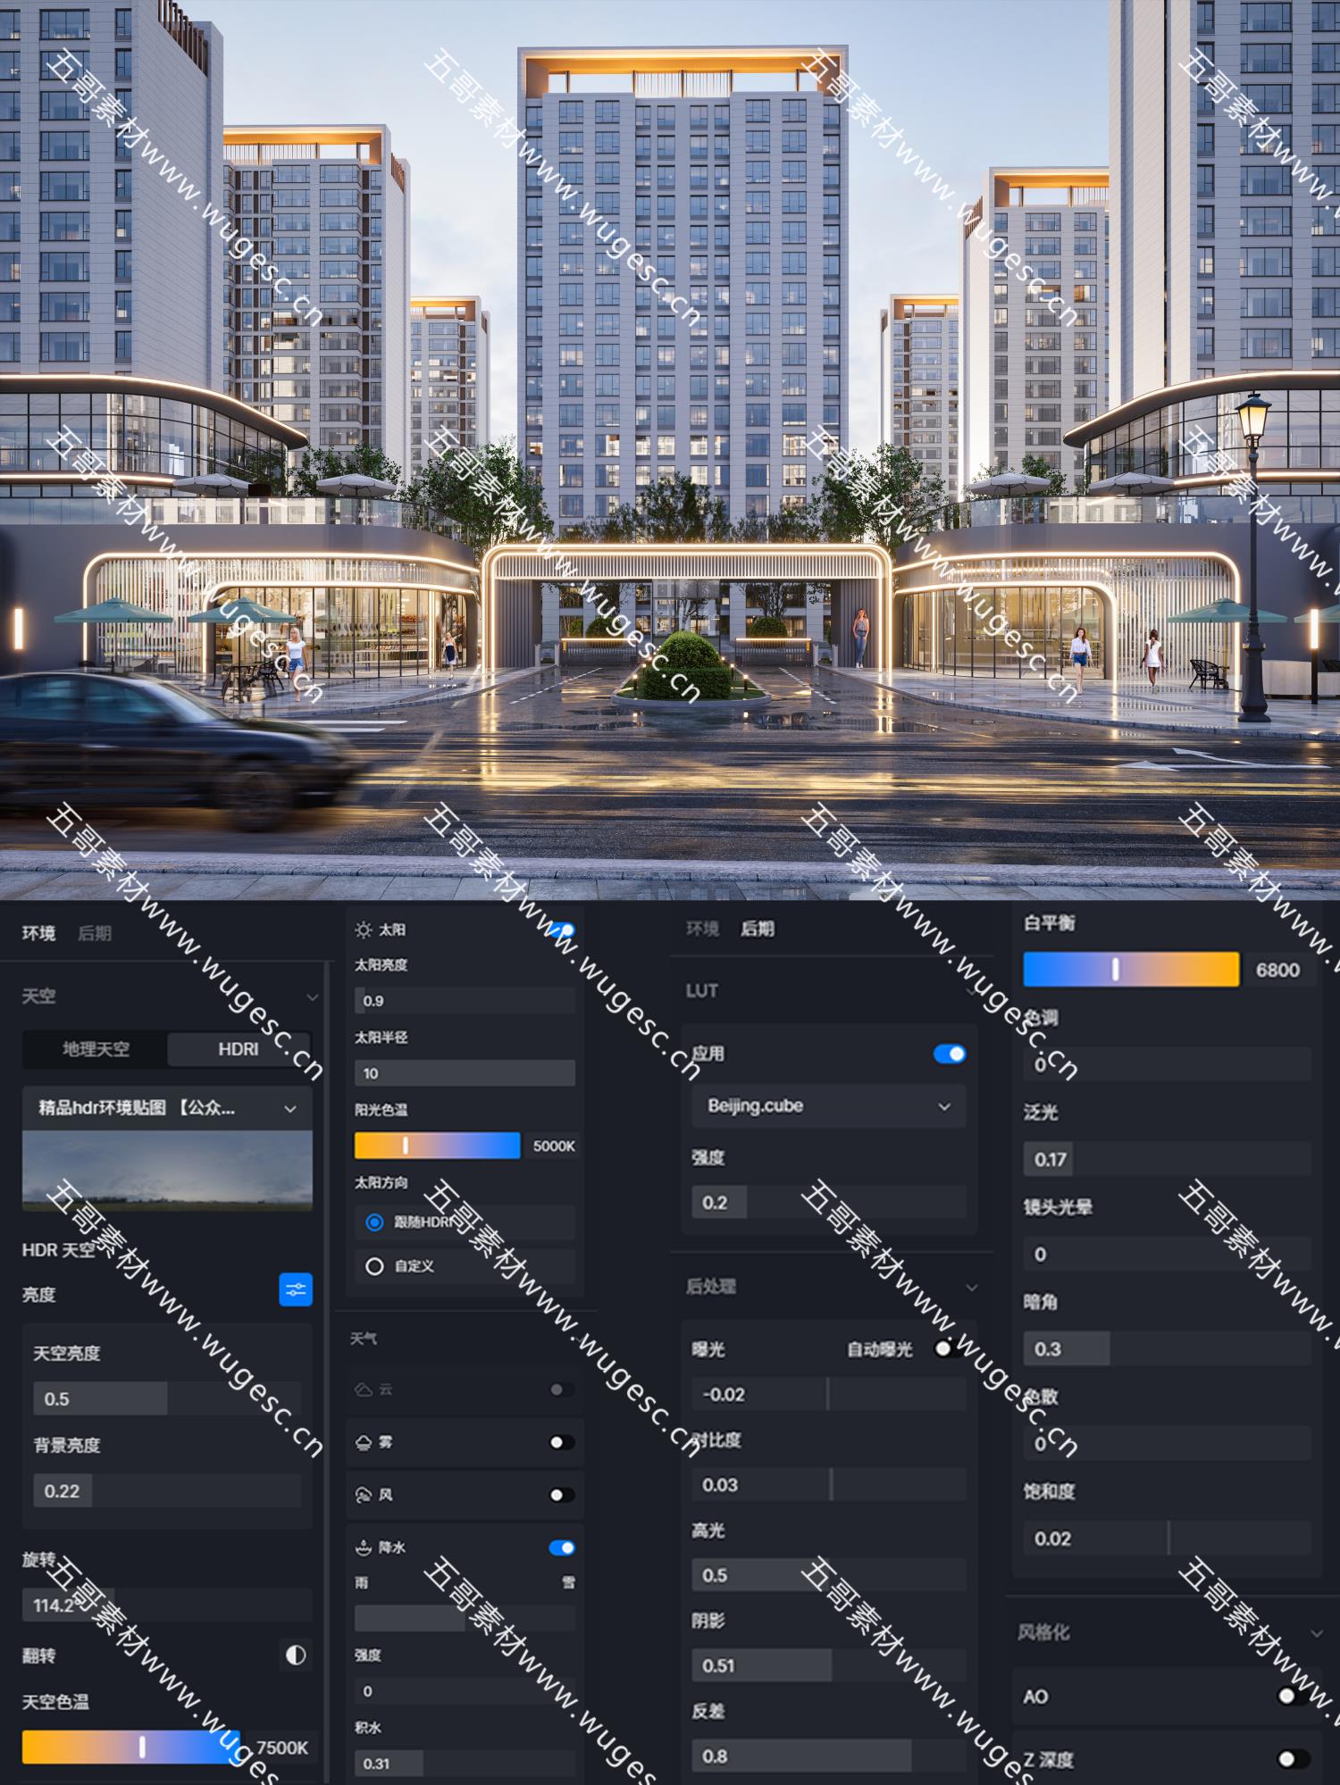Collapse the 天空 section chevron
The width and height of the screenshot is (1340, 1785).
pyautogui.click(x=312, y=997)
